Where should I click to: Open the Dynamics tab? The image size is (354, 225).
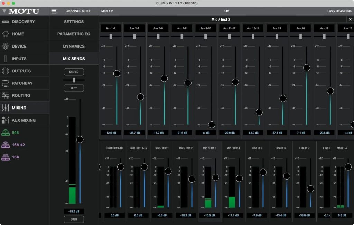(74, 47)
